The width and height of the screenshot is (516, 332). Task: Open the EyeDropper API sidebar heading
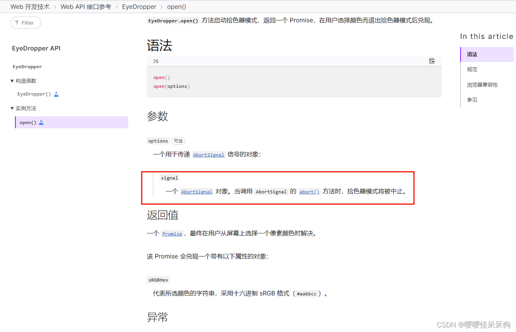(36, 48)
